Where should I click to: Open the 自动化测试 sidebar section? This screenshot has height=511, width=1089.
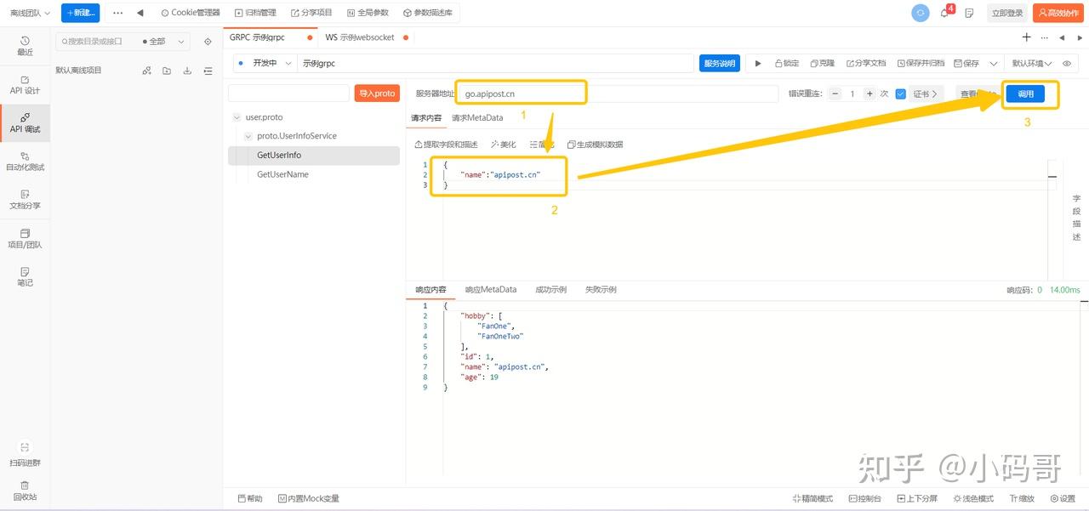point(25,161)
